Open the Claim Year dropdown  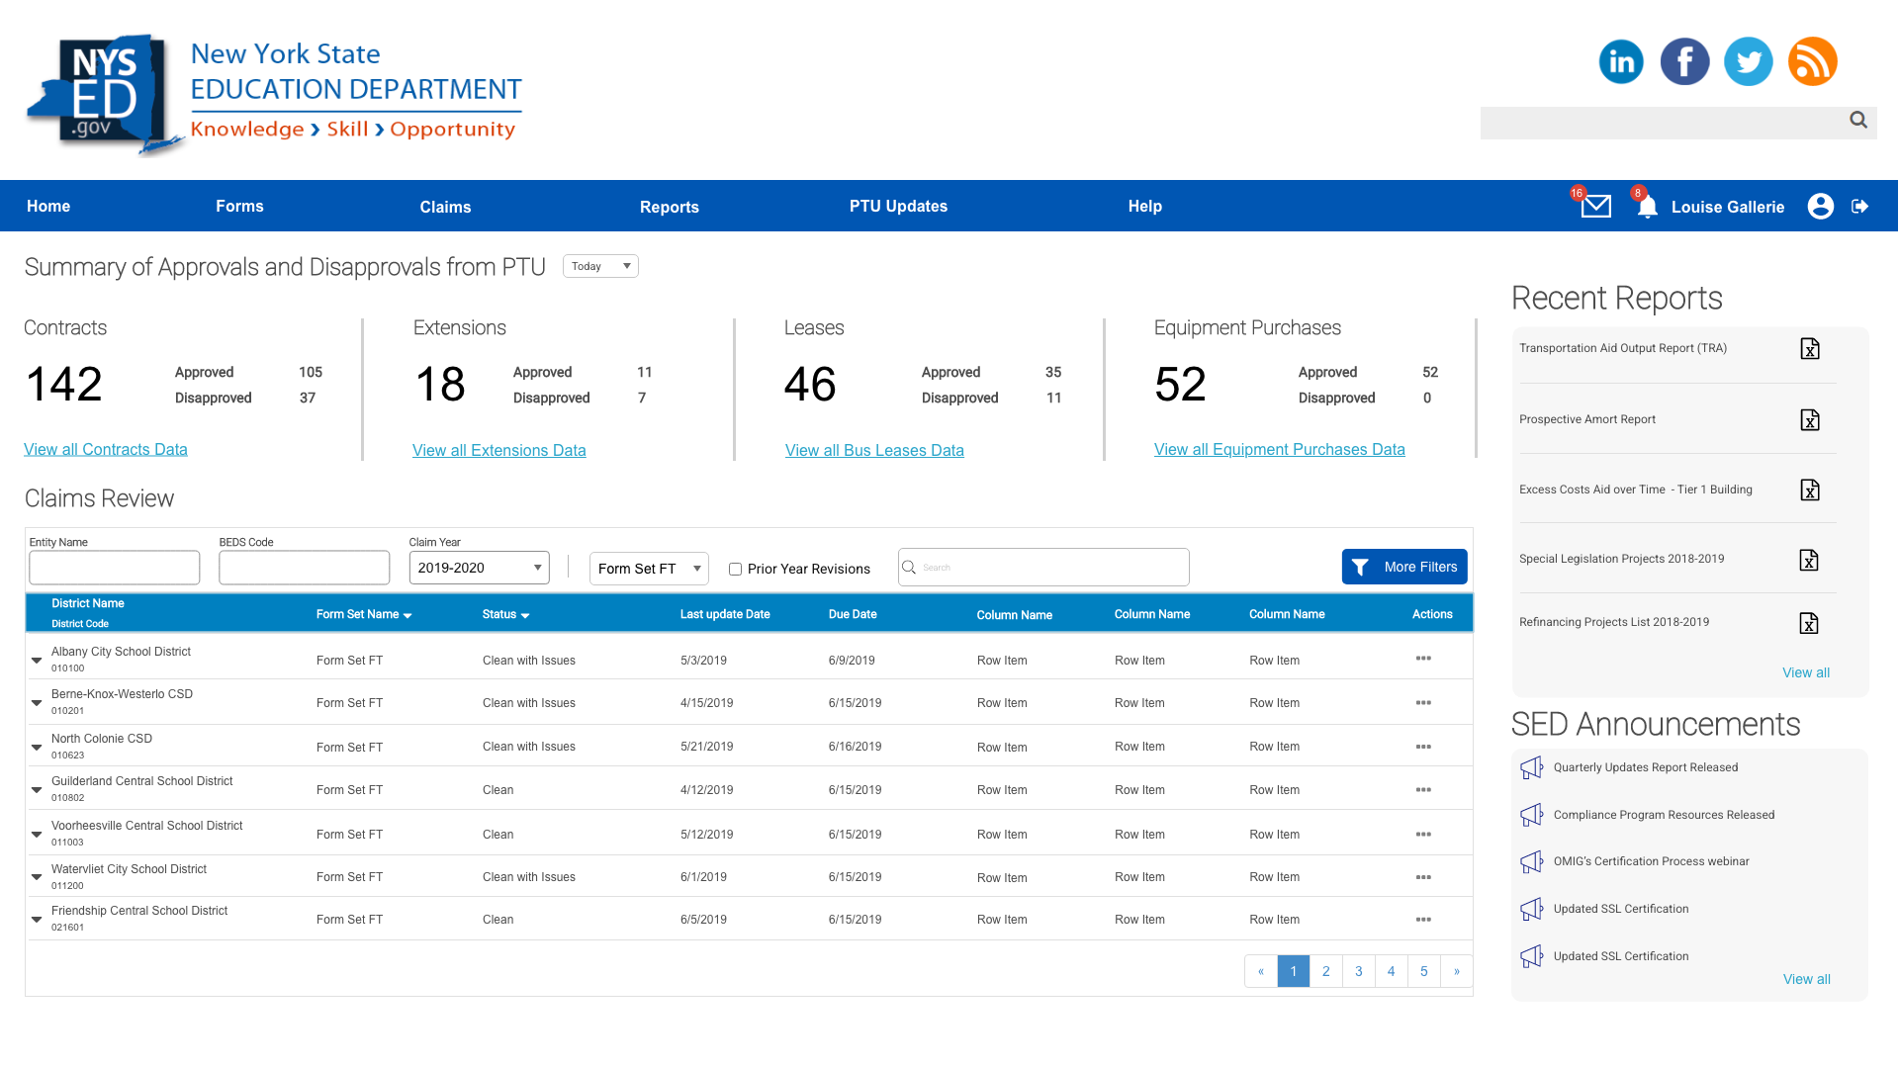pos(480,568)
